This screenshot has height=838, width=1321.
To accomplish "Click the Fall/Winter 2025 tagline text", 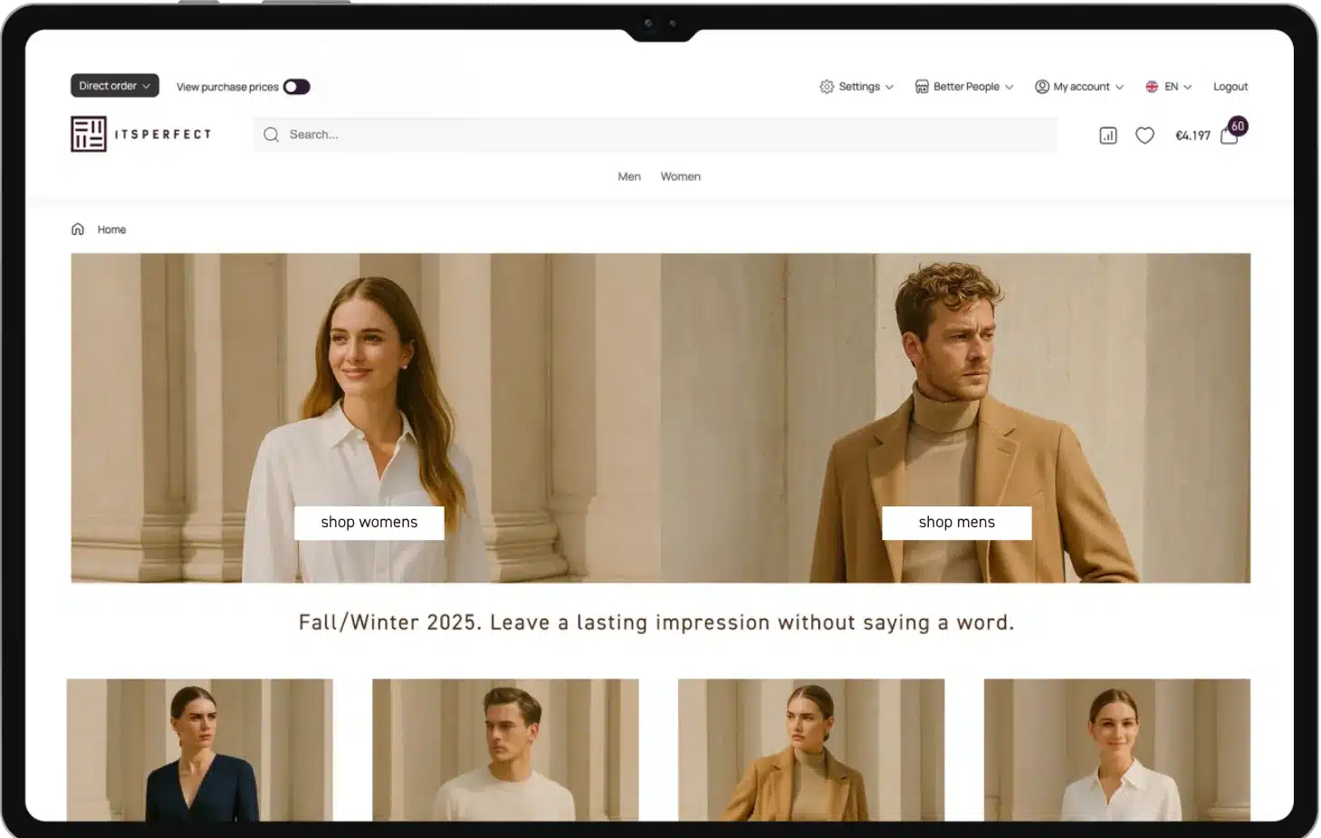I will (x=656, y=623).
